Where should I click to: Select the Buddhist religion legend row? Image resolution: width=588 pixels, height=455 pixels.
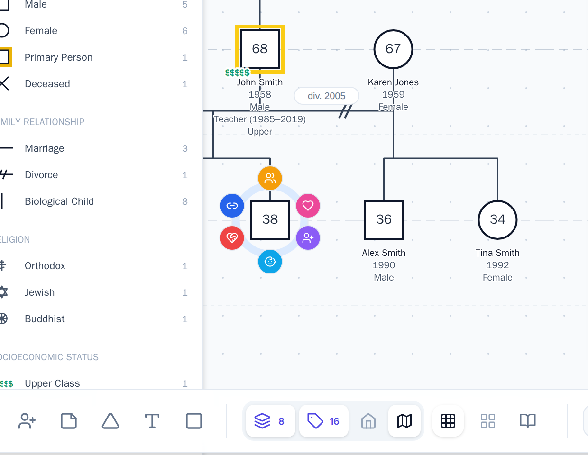click(x=94, y=319)
